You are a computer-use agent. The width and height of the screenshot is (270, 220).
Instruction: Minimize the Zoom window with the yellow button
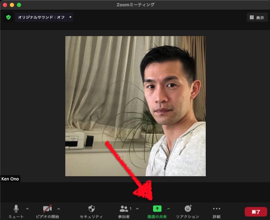click(x=12, y=5)
